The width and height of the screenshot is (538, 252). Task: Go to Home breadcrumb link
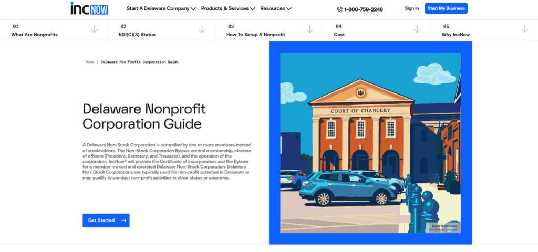[90, 62]
